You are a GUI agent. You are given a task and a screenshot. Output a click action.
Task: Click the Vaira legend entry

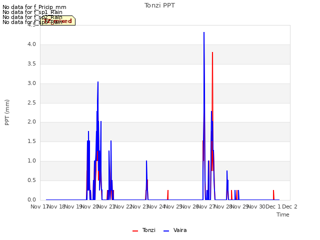pos(175,230)
